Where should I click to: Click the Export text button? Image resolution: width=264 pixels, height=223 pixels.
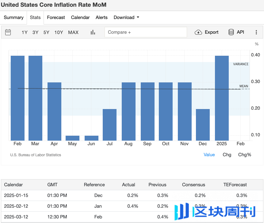click(x=212, y=32)
